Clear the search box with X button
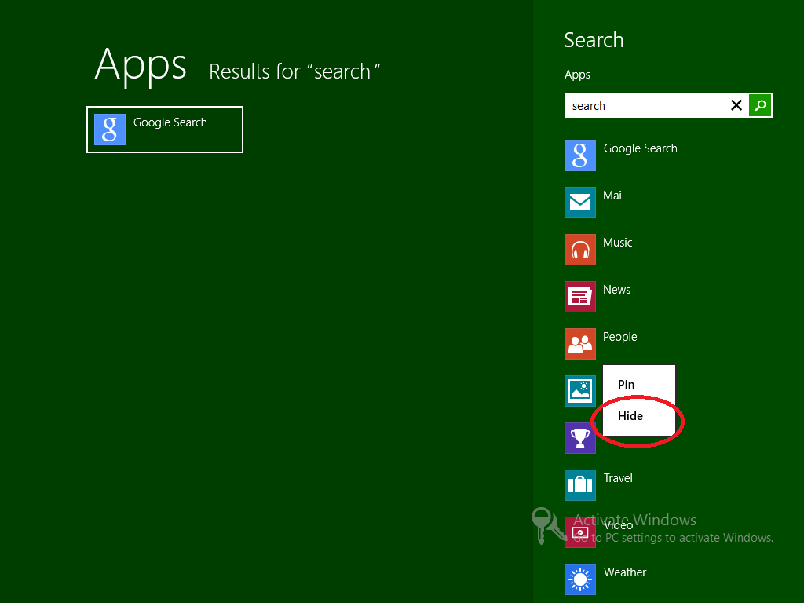 click(x=736, y=105)
